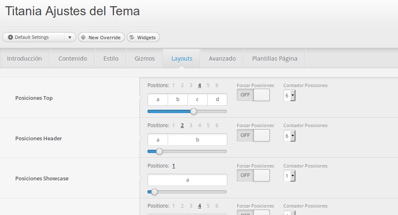Screen dimensions: 398x215
Task: Select position count 1 for Posiciones Header
Action: [x=173, y=125]
